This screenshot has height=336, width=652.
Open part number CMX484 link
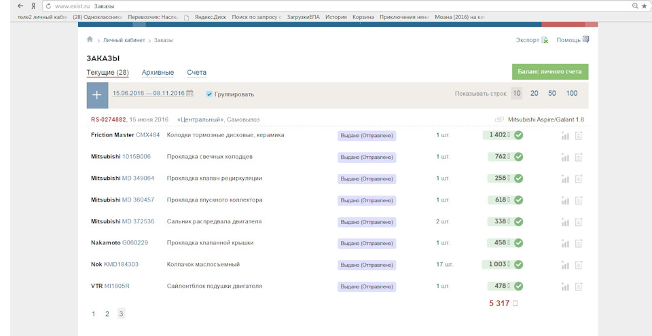tap(147, 134)
